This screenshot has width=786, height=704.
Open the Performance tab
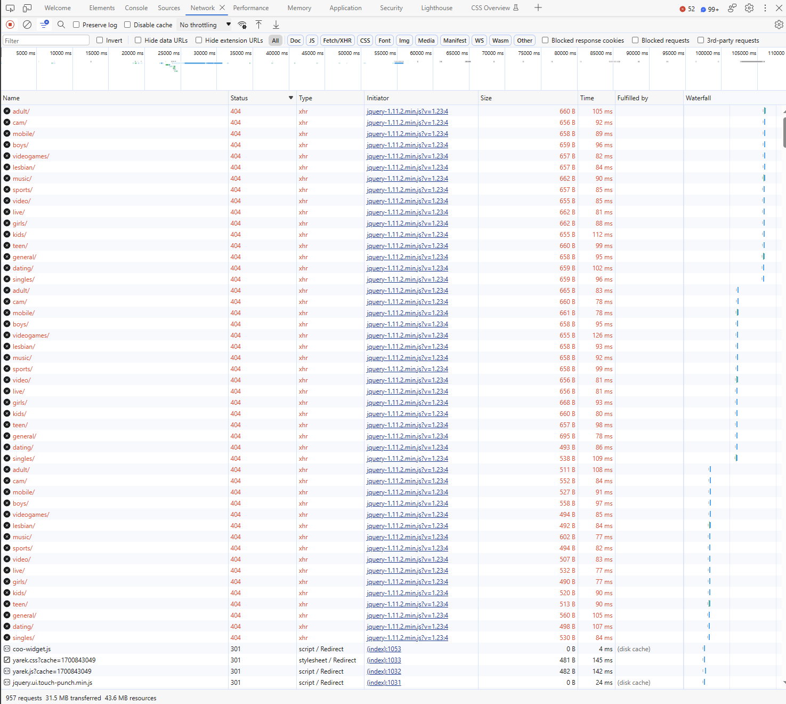(x=251, y=8)
